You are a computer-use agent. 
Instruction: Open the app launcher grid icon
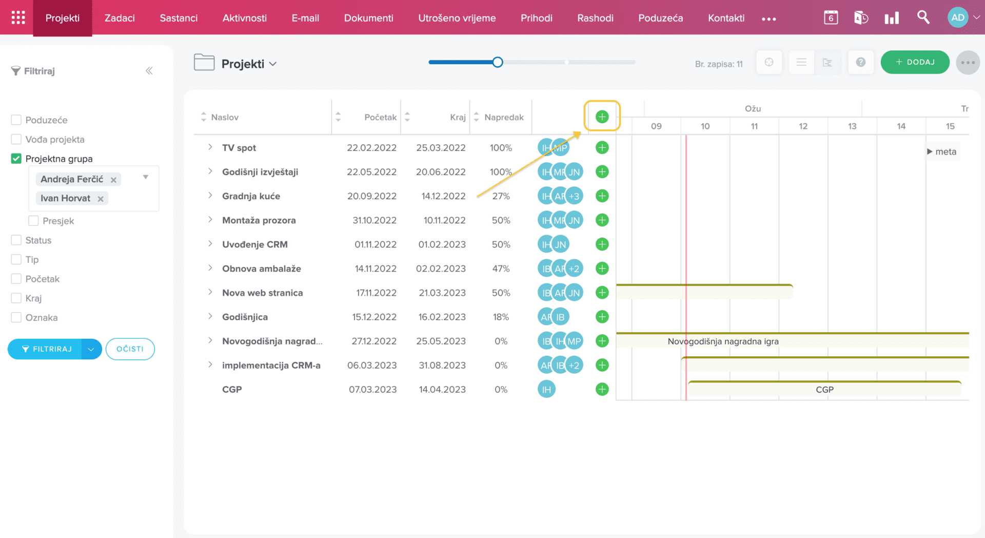18,17
